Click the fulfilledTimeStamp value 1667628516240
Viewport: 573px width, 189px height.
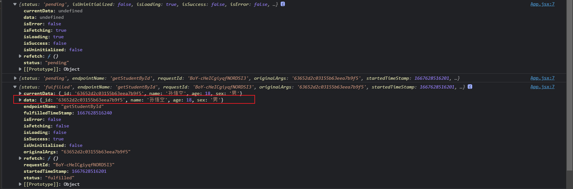[94, 113]
